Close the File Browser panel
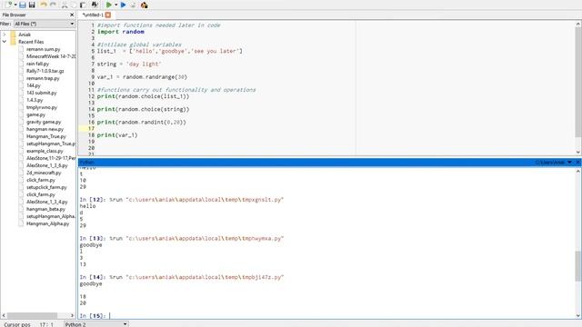The width and height of the screenshot is (582, 327). point(72,15)
